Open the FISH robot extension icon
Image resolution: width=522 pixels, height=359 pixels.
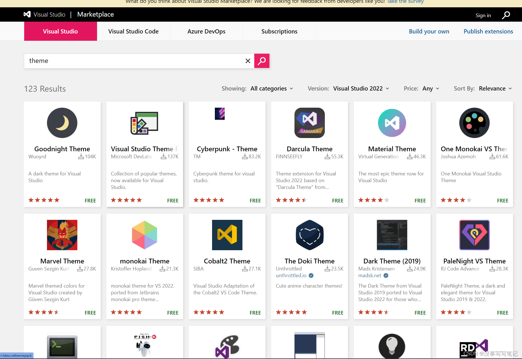click(145, 346)
